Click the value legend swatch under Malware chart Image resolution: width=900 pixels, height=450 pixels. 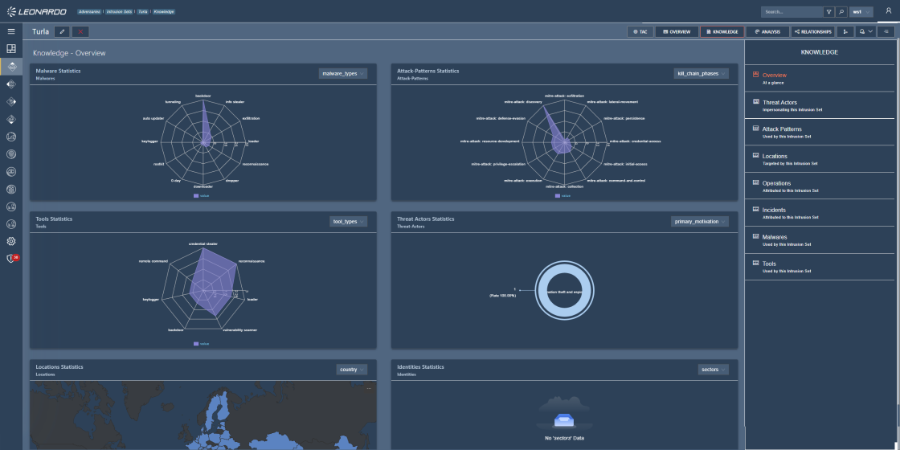click(x=197, y=195)
